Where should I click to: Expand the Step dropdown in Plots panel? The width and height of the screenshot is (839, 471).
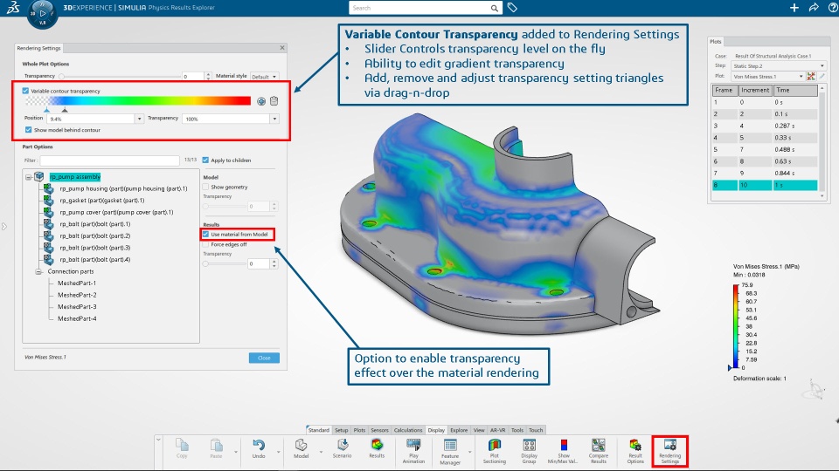[778, 65]
